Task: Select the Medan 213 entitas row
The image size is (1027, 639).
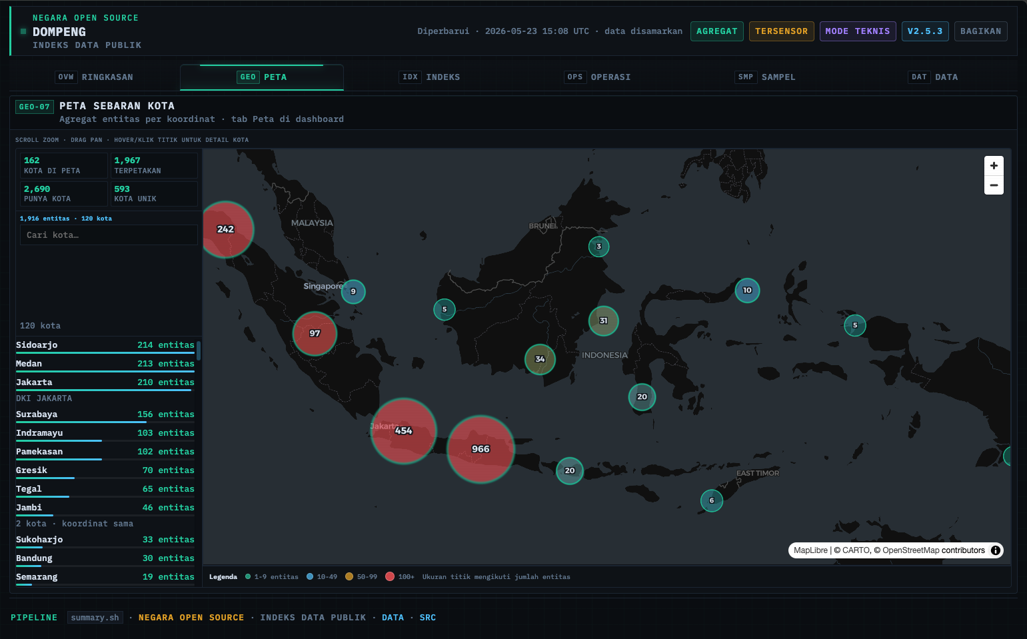Action: pyautogui.click(x=105, y=364)
